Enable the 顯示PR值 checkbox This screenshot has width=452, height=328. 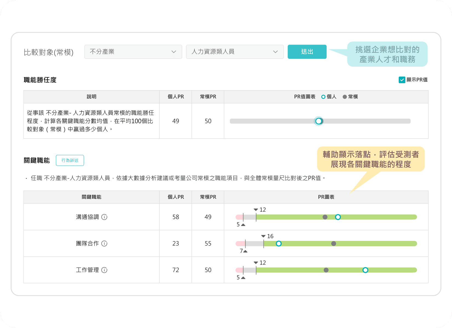click(402, 80)
